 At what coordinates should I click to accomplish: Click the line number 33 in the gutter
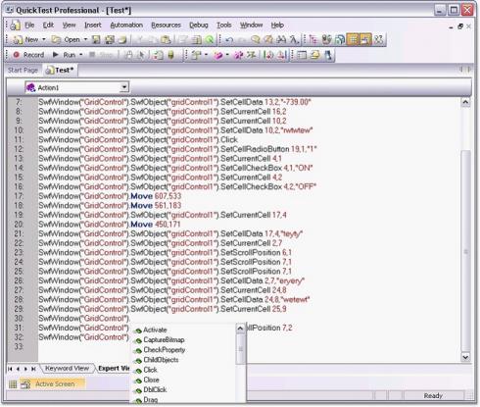click(x=19, y=346)
